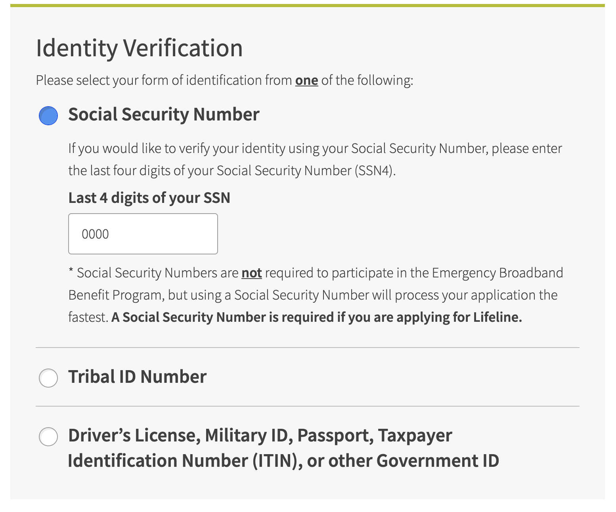
Task: Click the "Identity Verification" heading
Action: tap(139, 48)
